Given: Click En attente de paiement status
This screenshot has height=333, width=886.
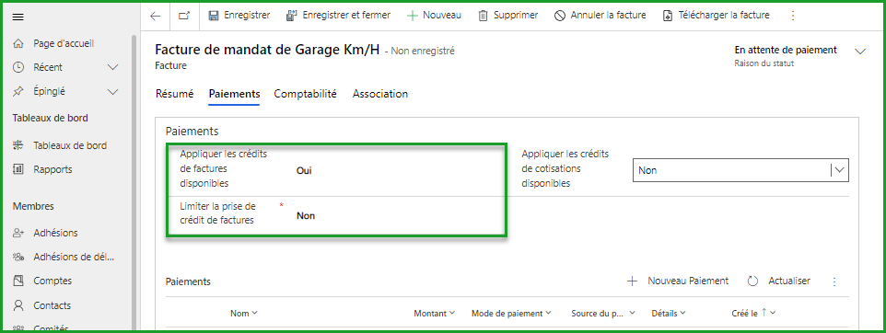Looking at the screenshot, I should (786, 50).
